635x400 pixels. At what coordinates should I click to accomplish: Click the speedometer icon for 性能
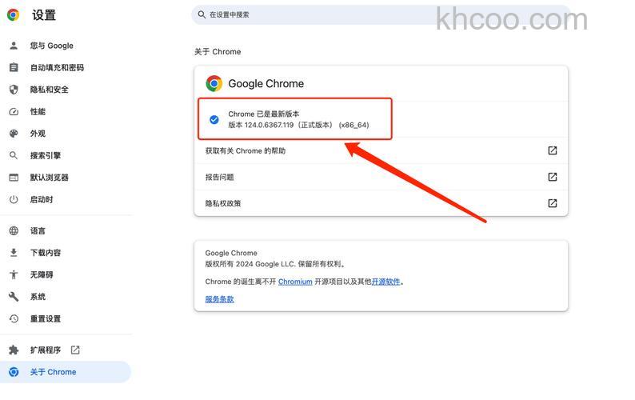click(x=14, y=111)
